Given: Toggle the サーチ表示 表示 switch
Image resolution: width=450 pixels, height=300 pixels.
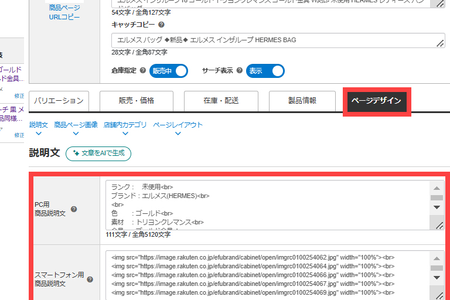Looking at the screenshot, I should (265, 71).
